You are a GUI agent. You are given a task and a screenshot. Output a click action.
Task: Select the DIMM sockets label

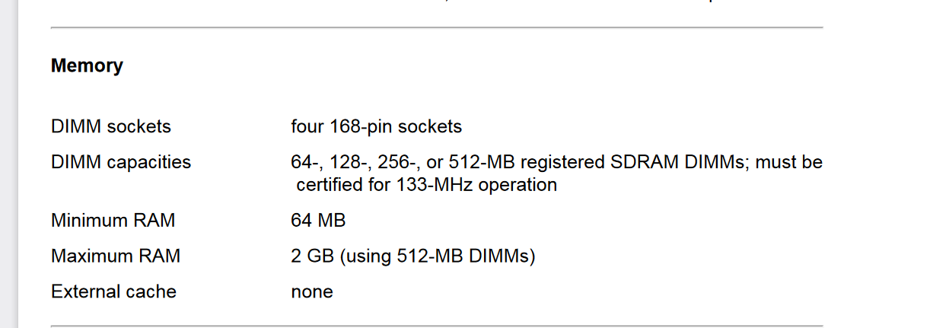pos(111,126)
